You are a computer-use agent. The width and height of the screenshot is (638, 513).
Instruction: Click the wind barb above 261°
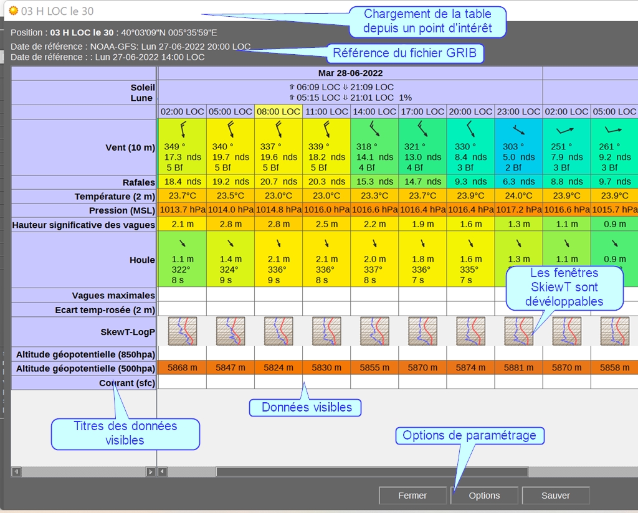[614, 130]
